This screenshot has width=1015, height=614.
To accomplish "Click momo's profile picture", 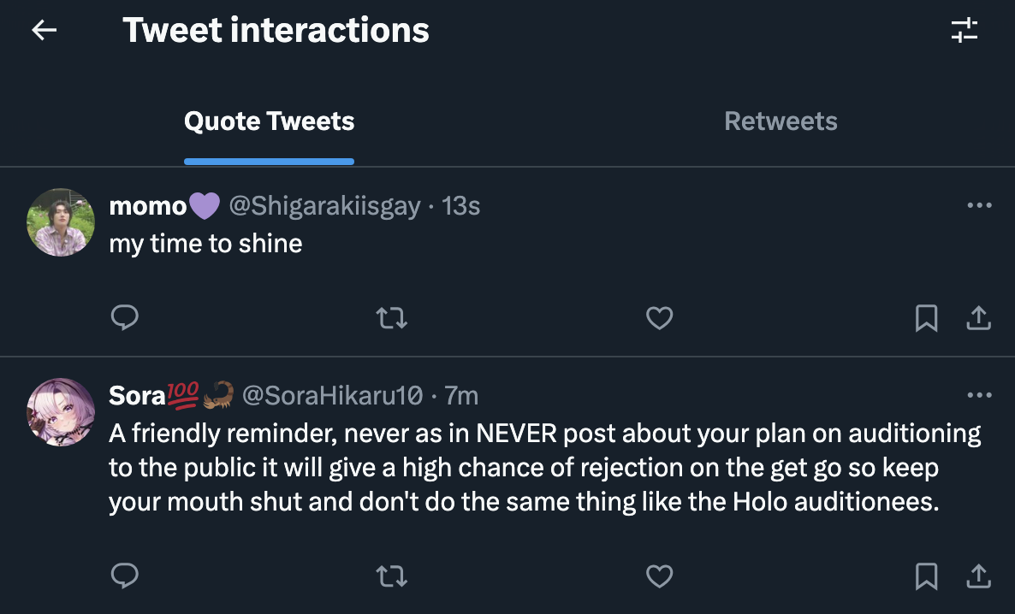I will [x=61, y=222].
